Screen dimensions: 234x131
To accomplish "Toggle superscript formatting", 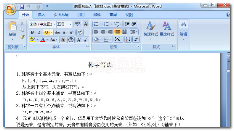I will tap(71, 32).
